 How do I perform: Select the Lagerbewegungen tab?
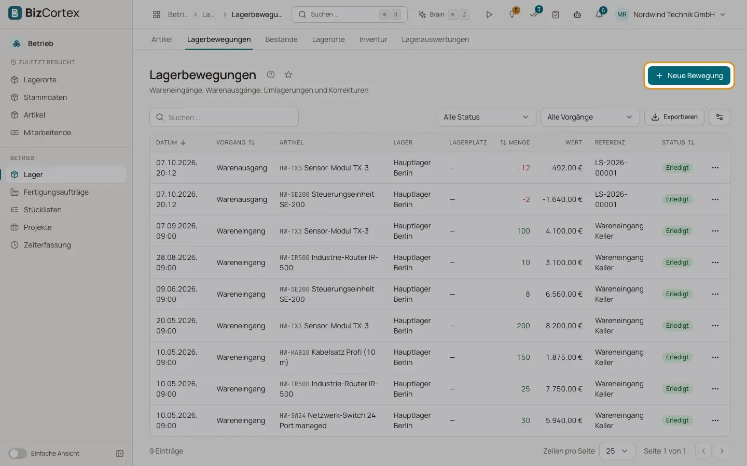point(219,39)
